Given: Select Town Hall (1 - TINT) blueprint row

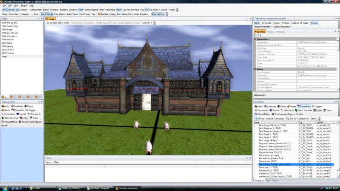Looking at the screenshot, I should [x=296, y=167].
